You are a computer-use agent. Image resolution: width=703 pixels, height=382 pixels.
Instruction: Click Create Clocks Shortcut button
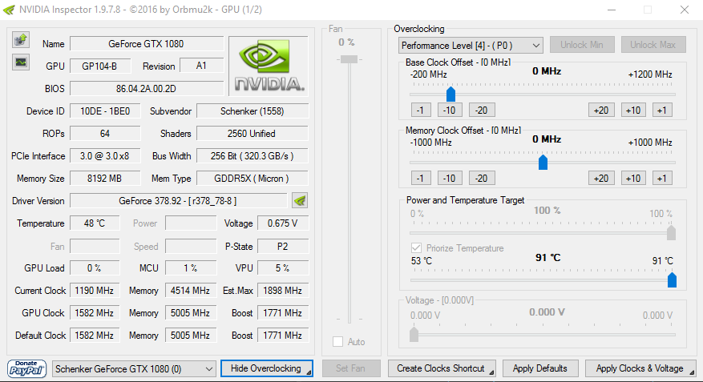(x=442, y=368)
